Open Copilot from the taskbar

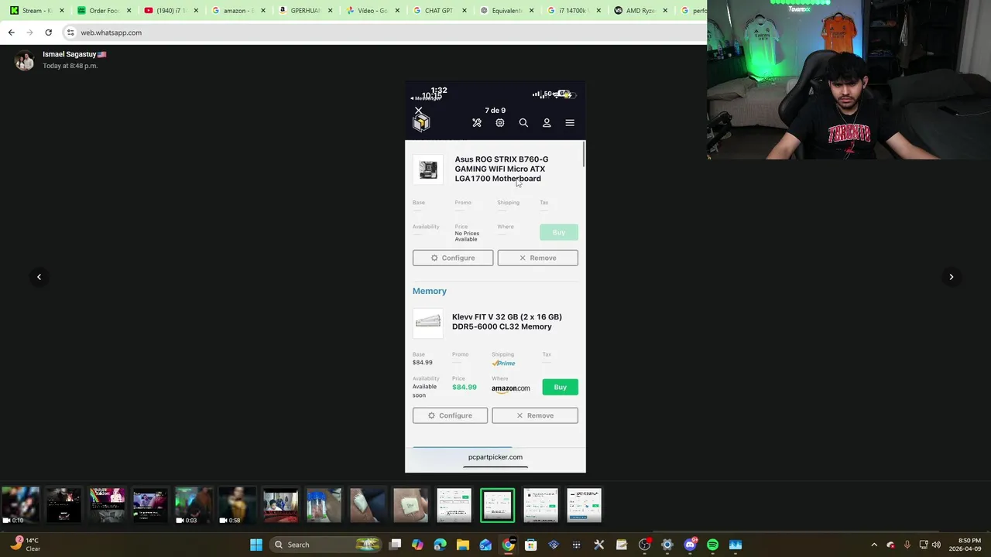tap(417, 545)
